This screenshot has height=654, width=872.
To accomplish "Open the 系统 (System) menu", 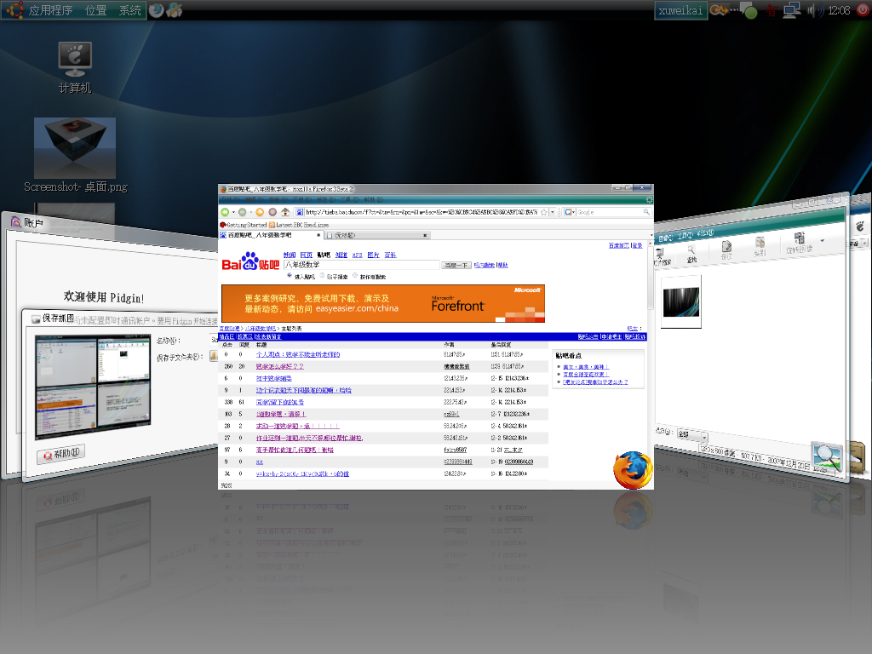I will click(x=130, y=10).
